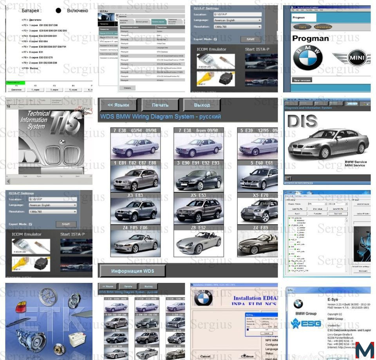Open Информация WDS in large WDS

pos(132,271)
